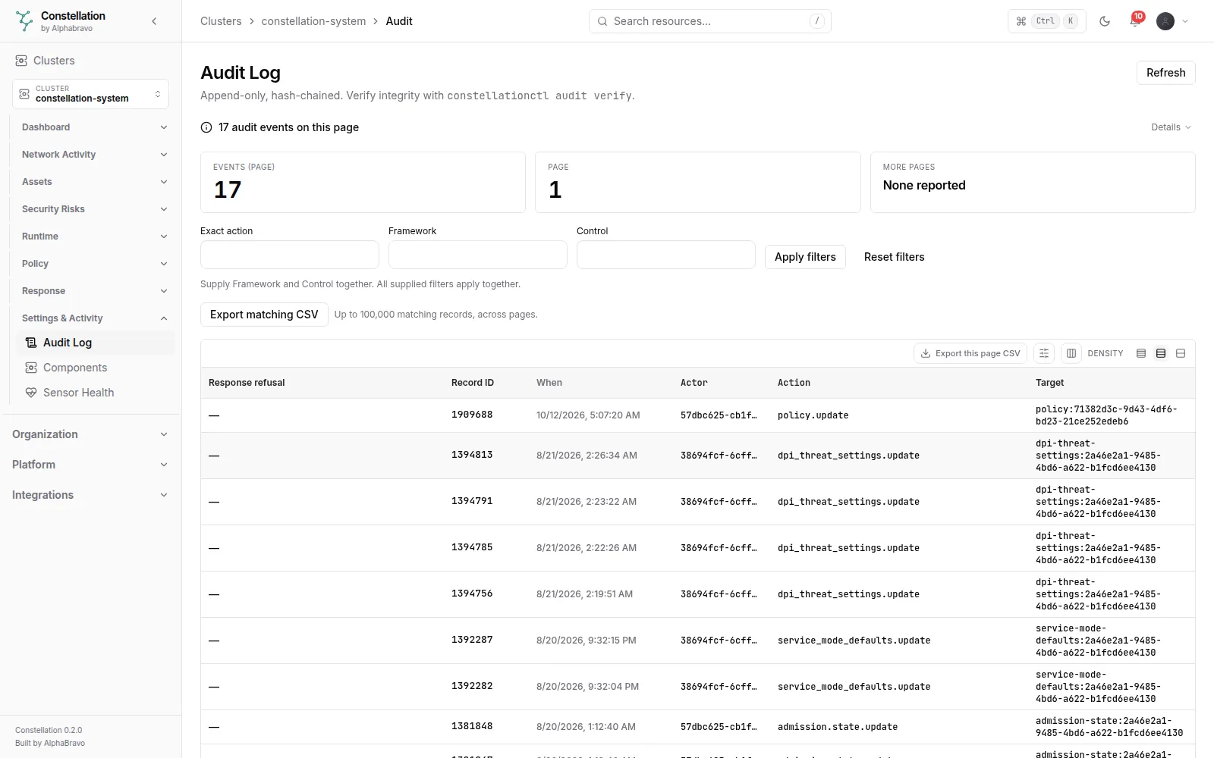Click Export matching CSV
This screenshot has height=758, width=1214.
point(264,315)
